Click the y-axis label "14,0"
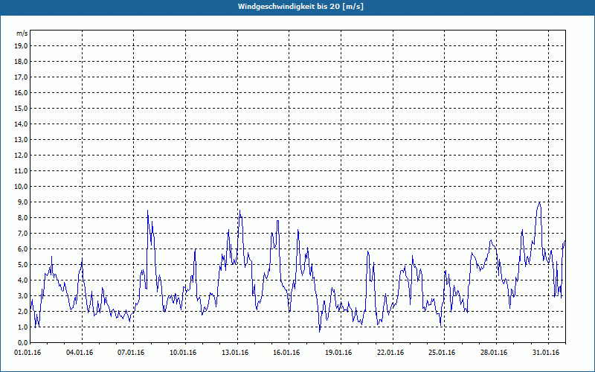595x372 pixels. [21, 124]
